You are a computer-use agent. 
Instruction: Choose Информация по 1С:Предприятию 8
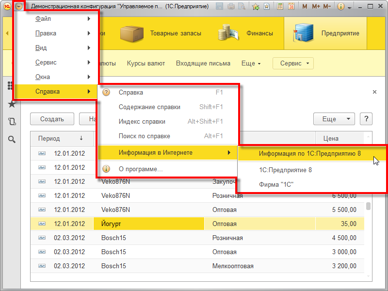point(309,154)
